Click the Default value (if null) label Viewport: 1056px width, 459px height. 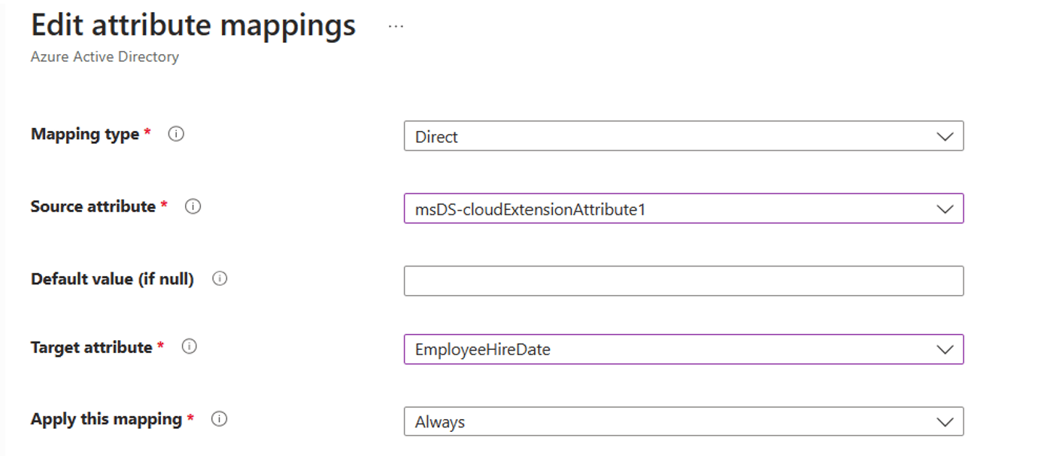(x=112, y=279)
